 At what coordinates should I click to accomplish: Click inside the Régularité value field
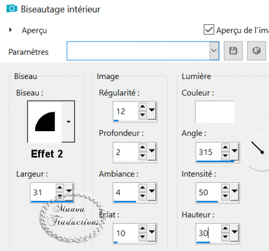point(126,111)
